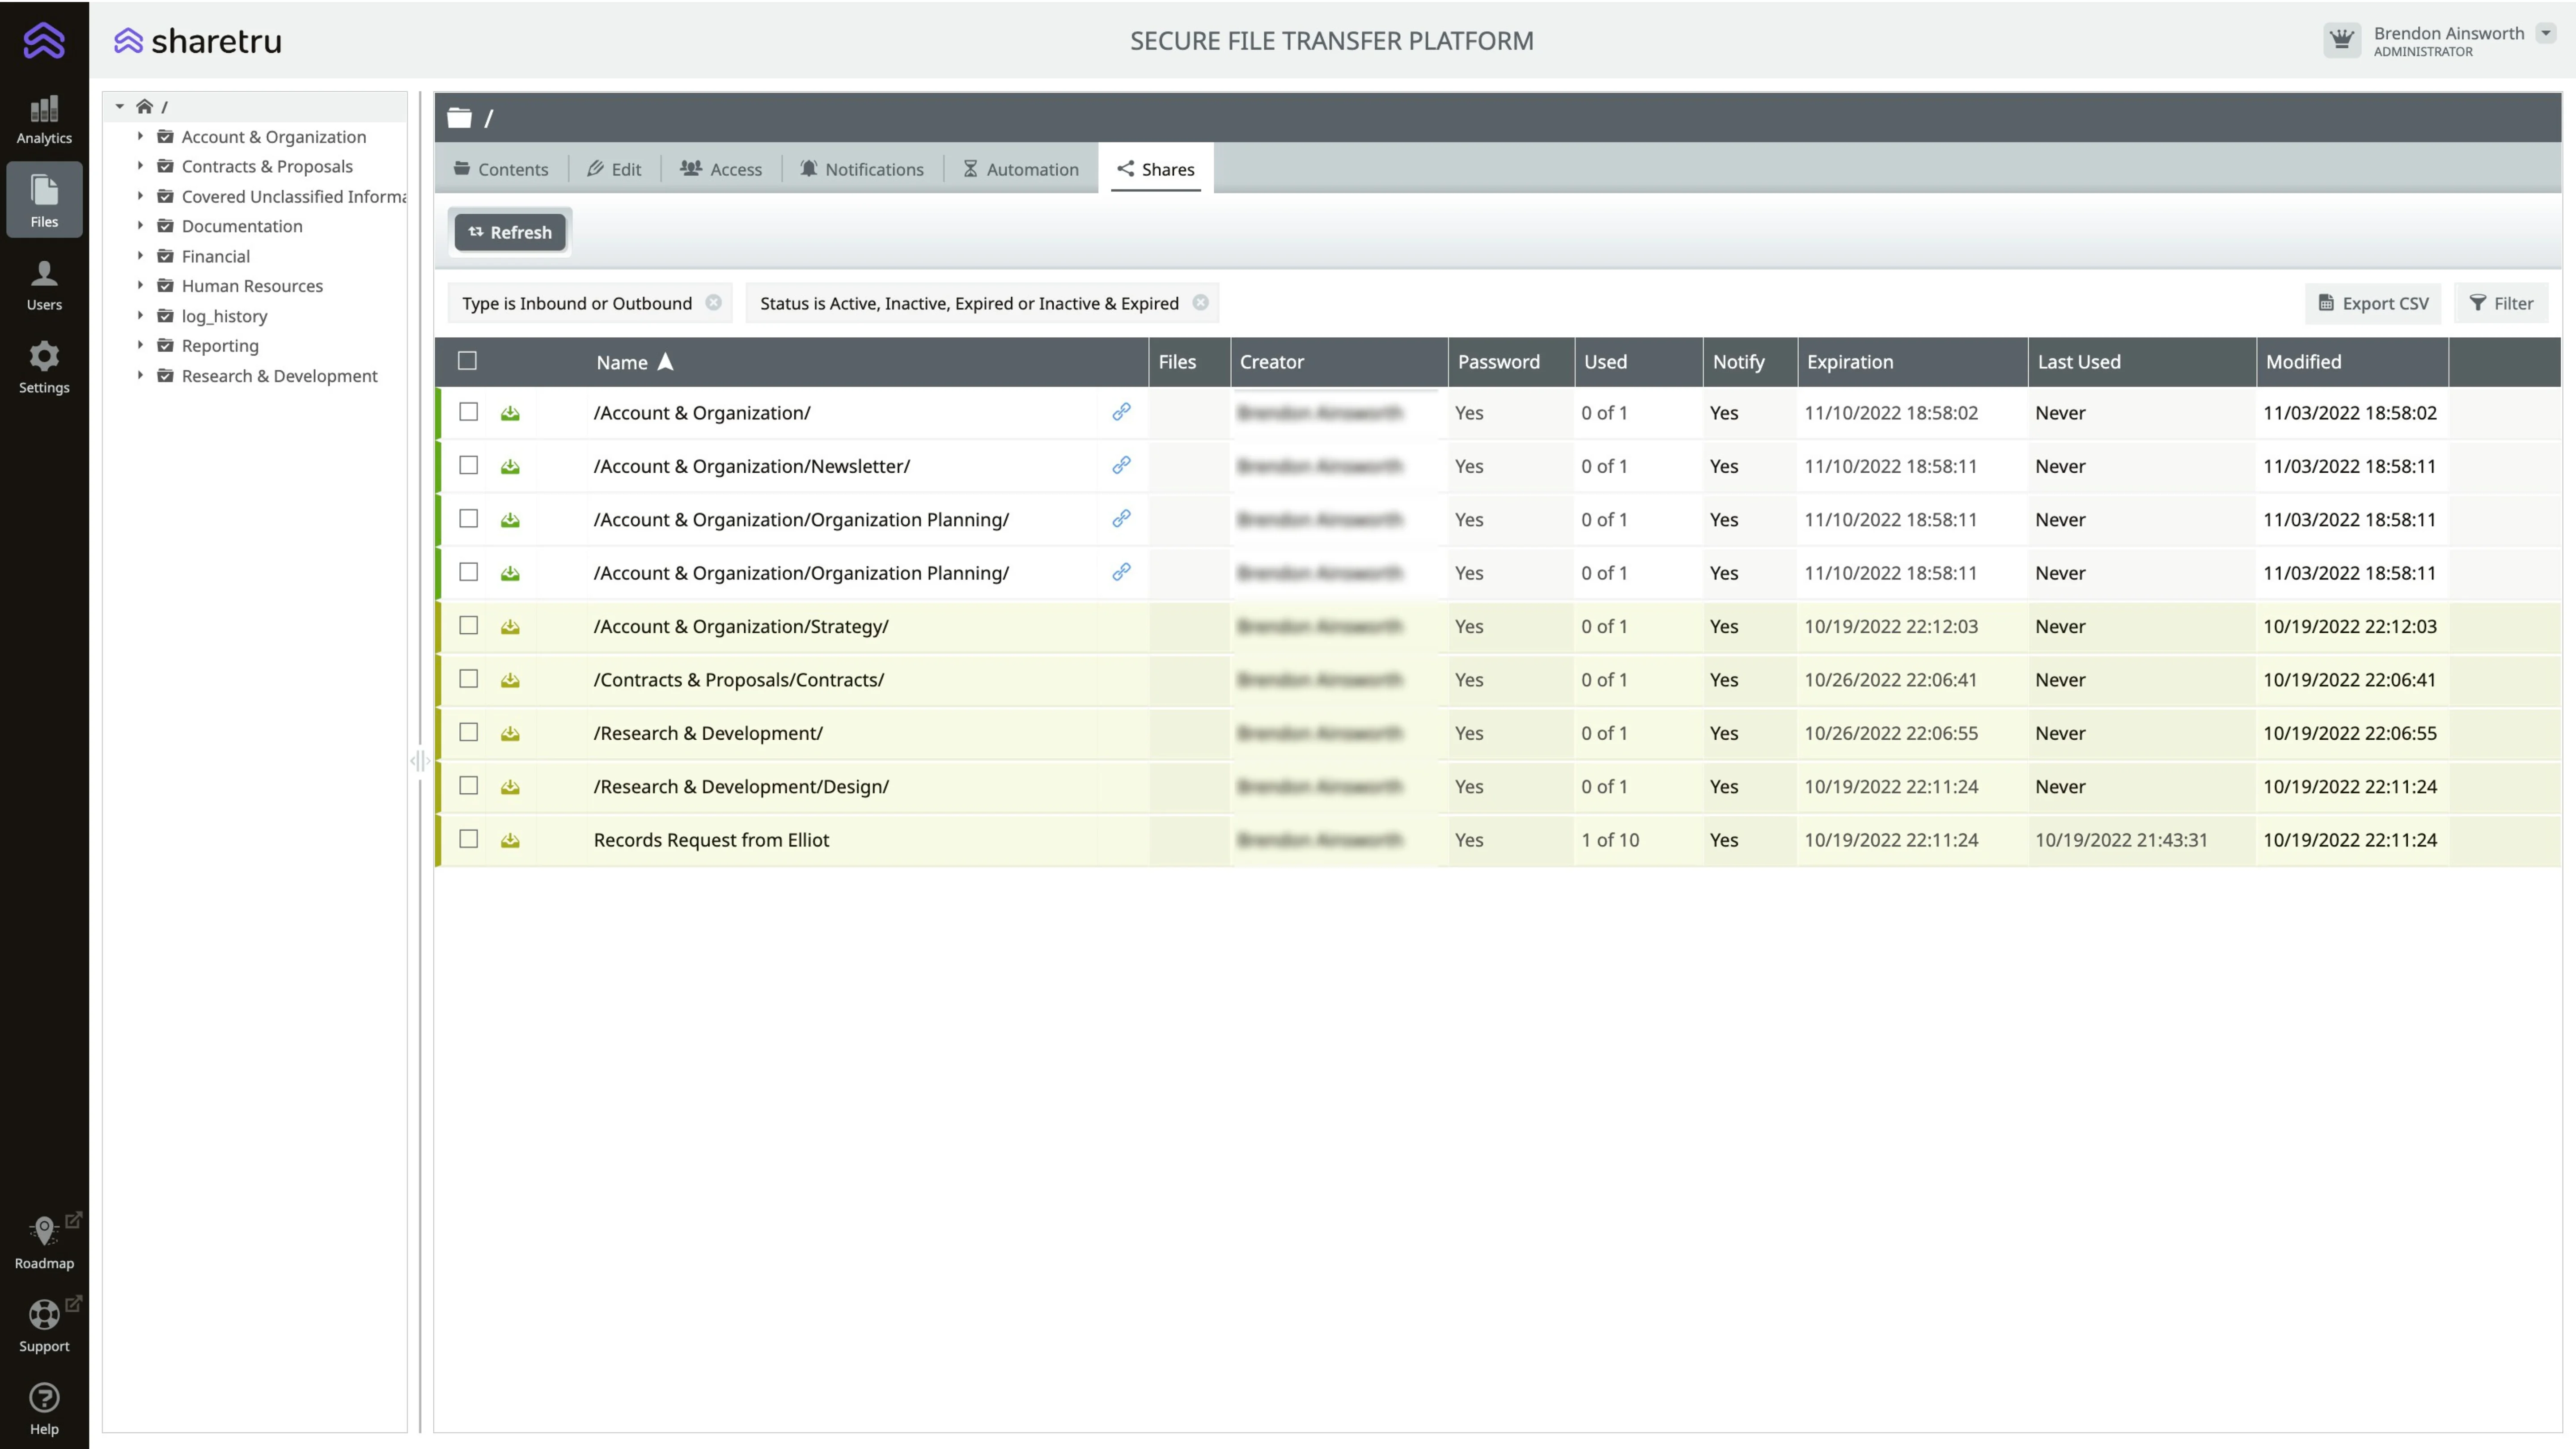Click home icon in folder tree
Viewport: 2576px width, 1449px height.
tap(145, 106)
